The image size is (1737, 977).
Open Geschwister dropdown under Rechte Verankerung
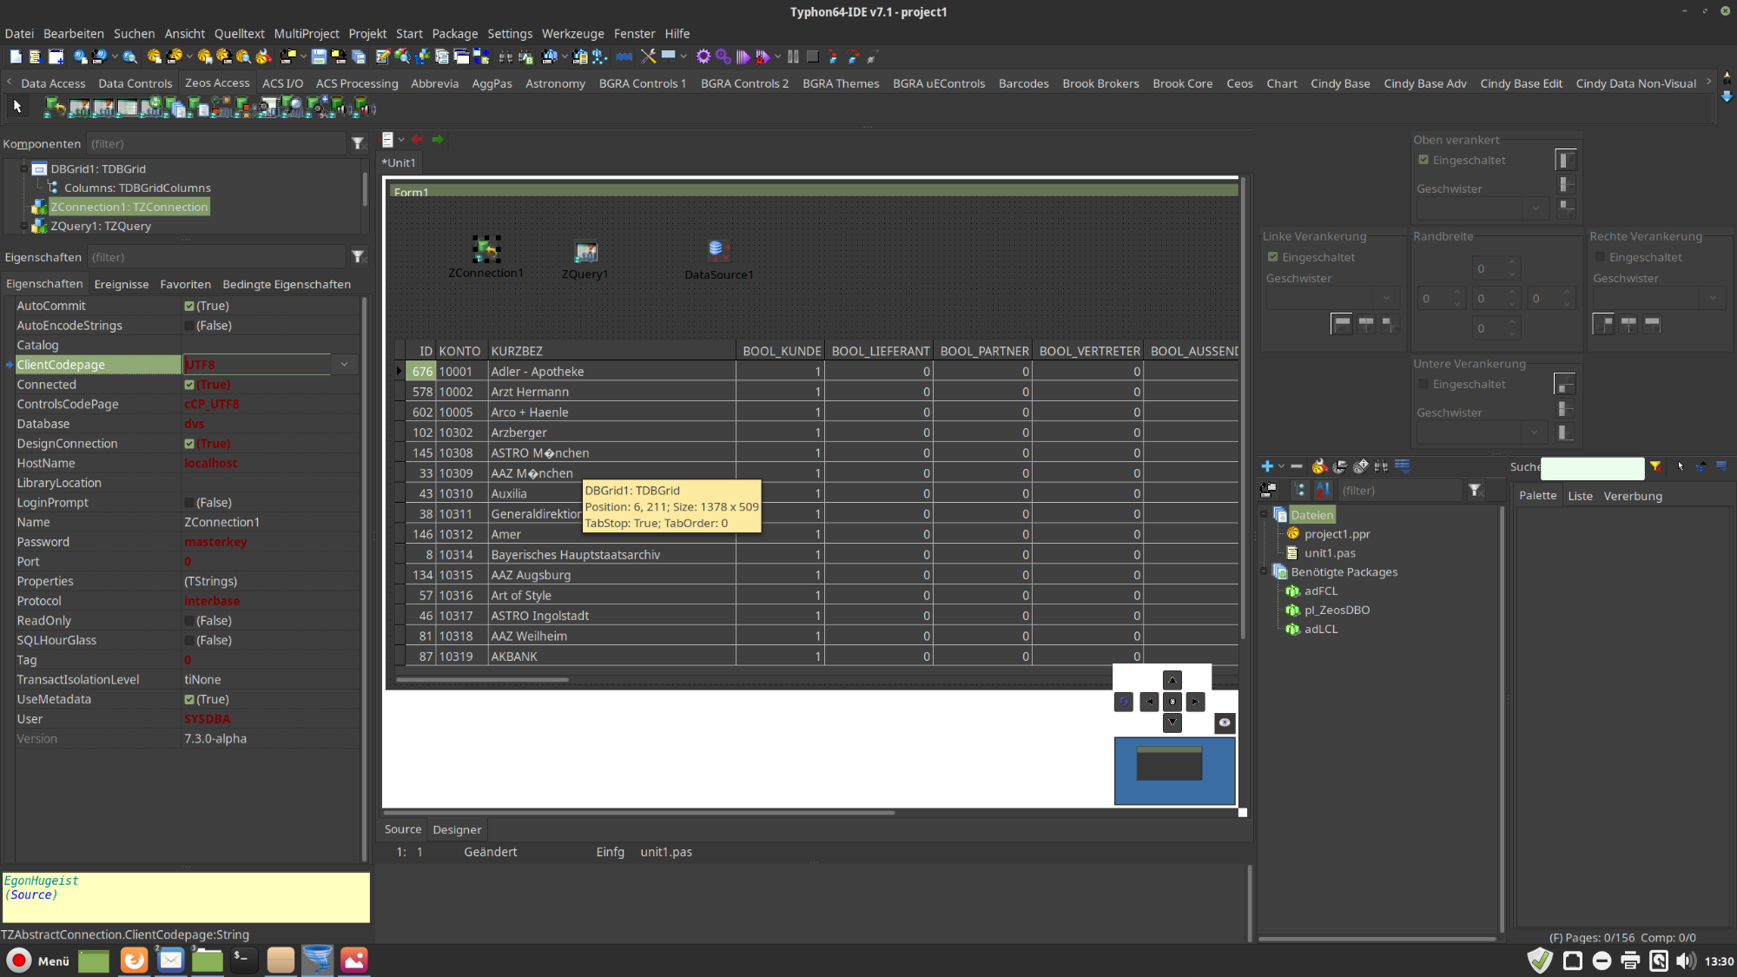1713,298
